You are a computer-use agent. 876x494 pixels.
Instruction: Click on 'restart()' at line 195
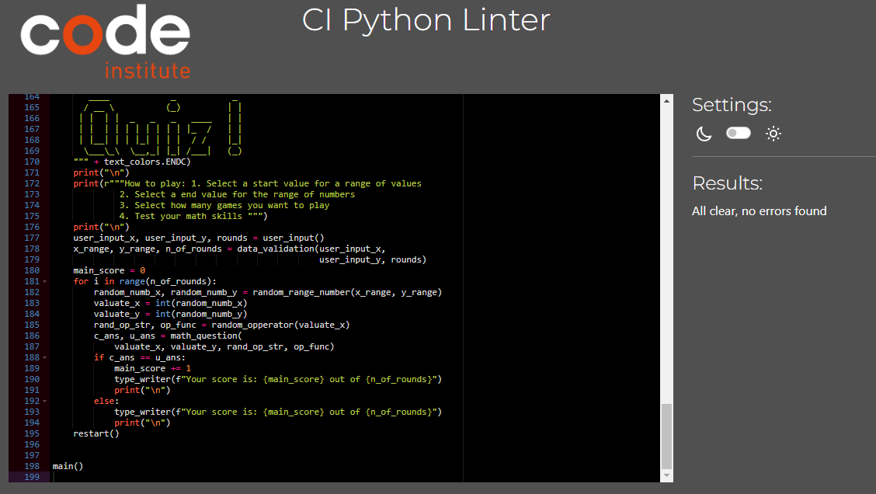click(96, 433)
